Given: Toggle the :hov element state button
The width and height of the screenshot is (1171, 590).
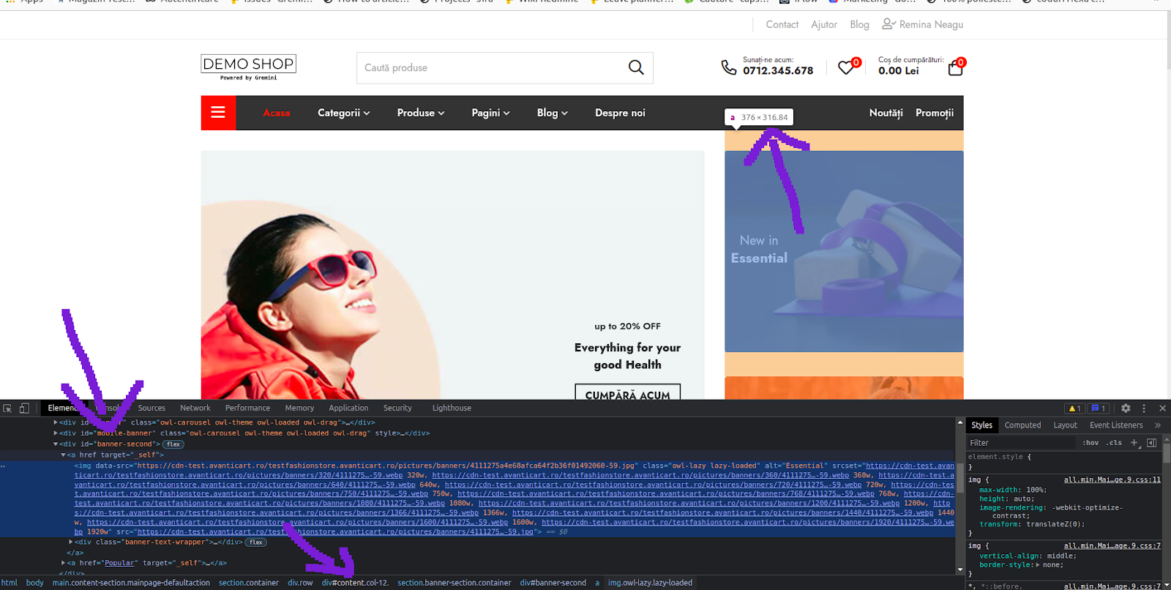Looking at the screenshot, I should [x=1090, y=443].
